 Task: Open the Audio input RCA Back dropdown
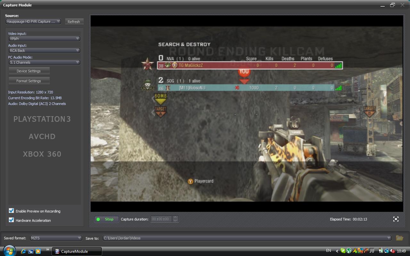(44, 51)
